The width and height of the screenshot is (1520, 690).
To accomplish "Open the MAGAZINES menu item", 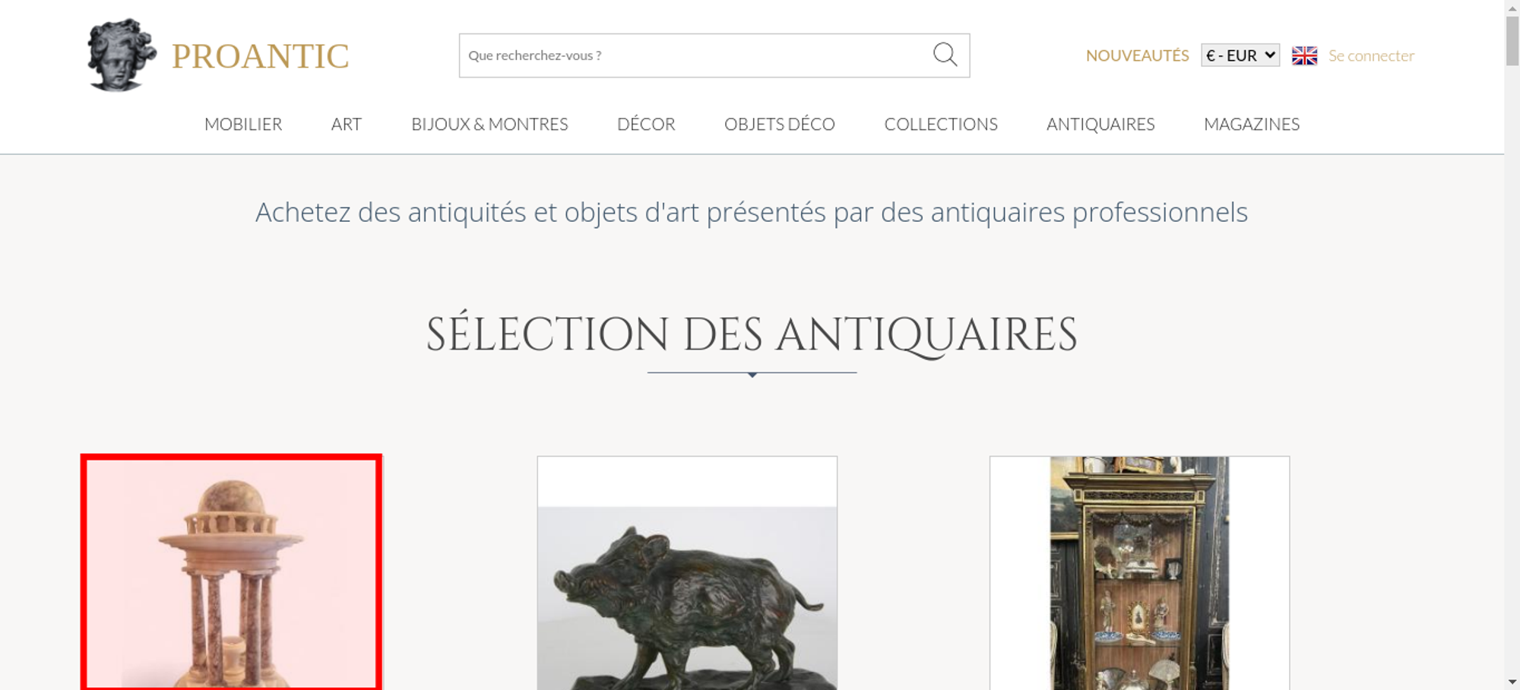I will 1252,124.
